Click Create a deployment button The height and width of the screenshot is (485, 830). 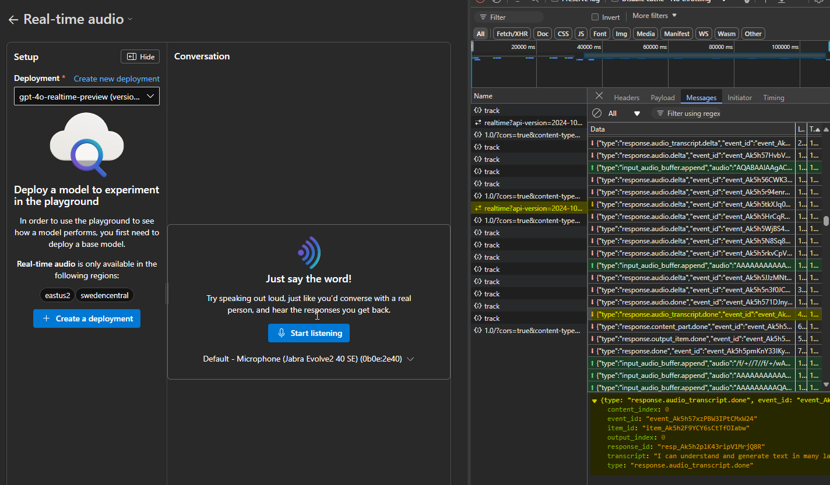[86, 318]
